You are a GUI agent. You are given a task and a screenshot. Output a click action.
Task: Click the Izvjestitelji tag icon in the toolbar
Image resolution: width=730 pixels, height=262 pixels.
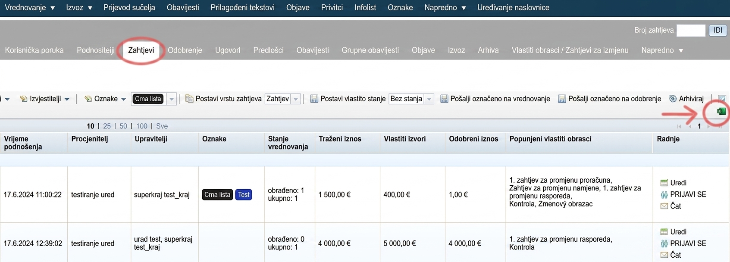[24, 99]
